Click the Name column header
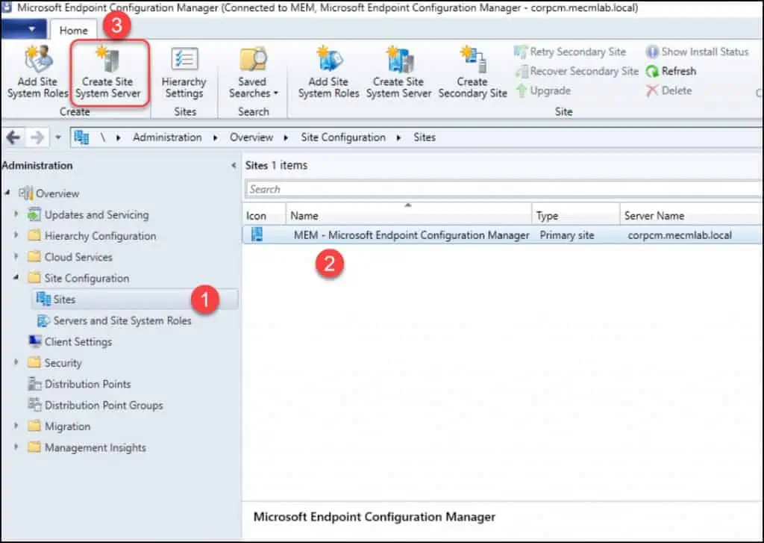This screenshot has height=543, width=764. [x=408, y=215]
